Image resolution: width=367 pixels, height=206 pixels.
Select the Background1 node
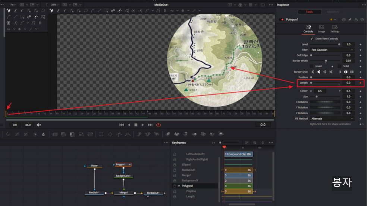pos(123,176)
